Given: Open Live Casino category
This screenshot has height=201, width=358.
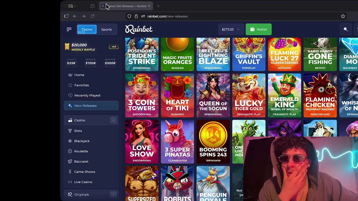Looking at the screenshot, I should pyautogui.click(x=91, y=182).
